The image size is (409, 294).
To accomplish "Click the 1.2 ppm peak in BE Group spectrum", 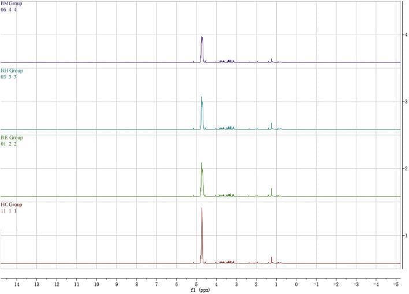I will click(x=272, y=192).
